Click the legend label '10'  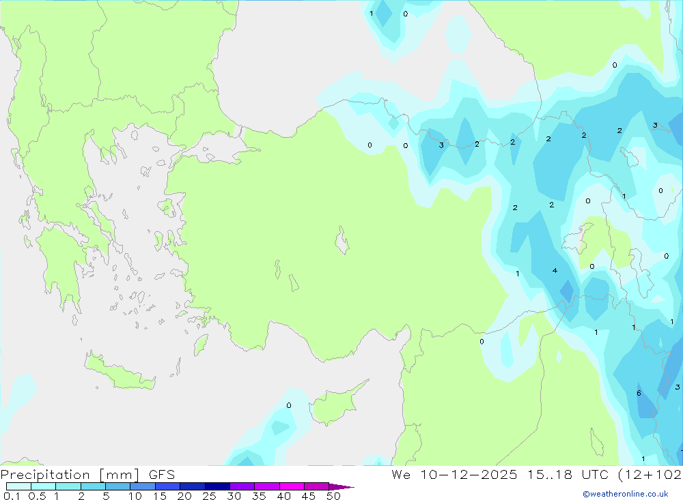[x=135, y=496]
